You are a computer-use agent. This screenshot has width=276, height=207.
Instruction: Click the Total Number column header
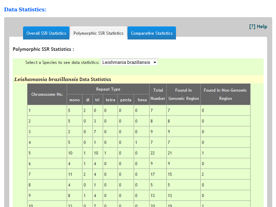point(158,94)
